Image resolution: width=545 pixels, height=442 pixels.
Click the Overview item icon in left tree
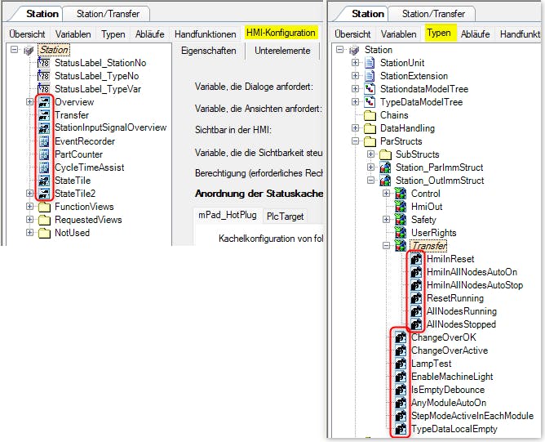44,102
